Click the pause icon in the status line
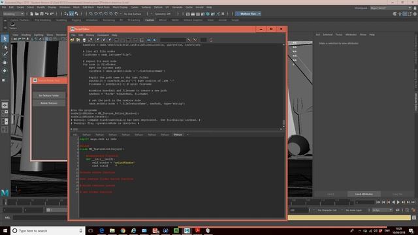This screenshot has height=235, width=418. click(223, 14)
